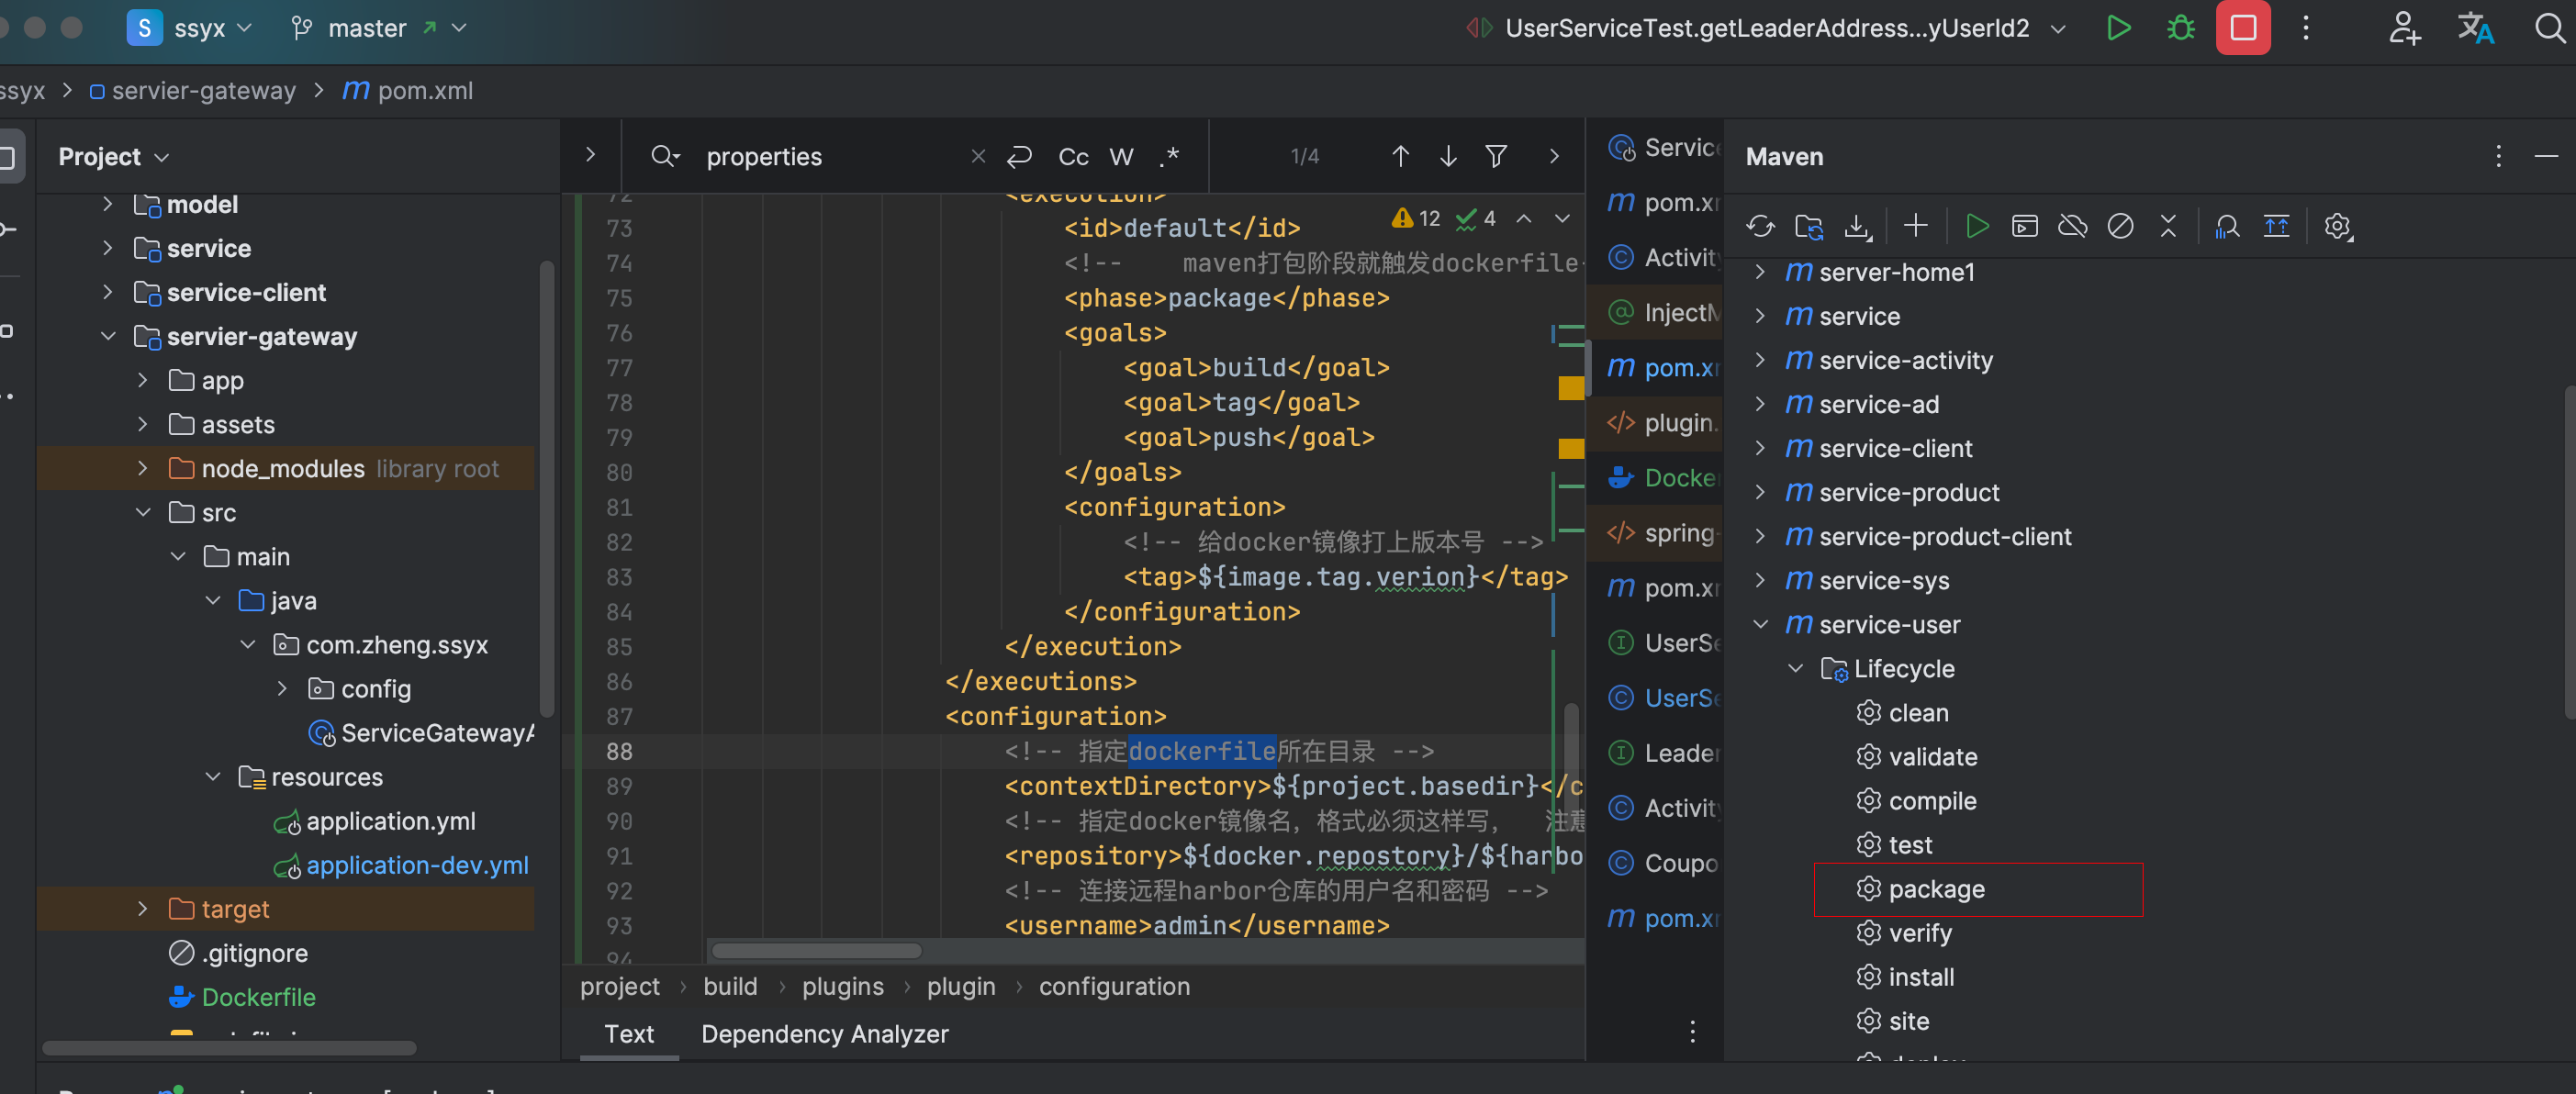The height and width of the screenshot is (1094, 2576).
Task: Click the Debug bug icon
Action: 2180,28
